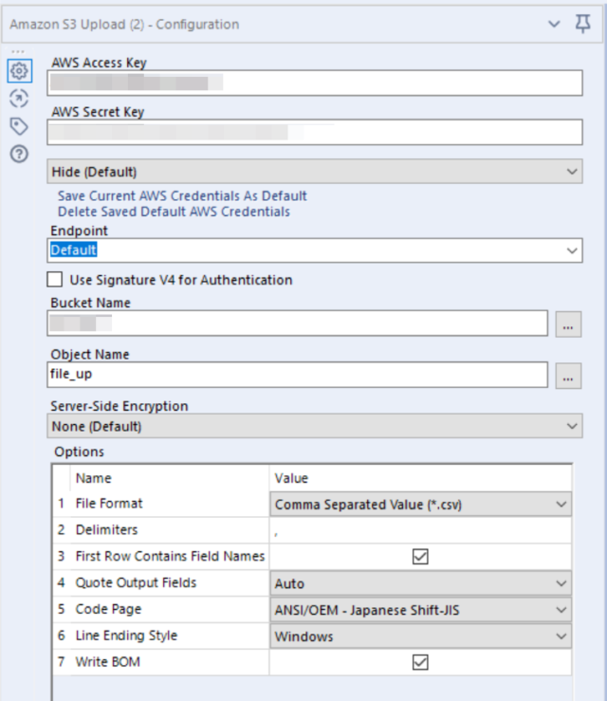Open the Navigation tab icon

coord(19,99)
